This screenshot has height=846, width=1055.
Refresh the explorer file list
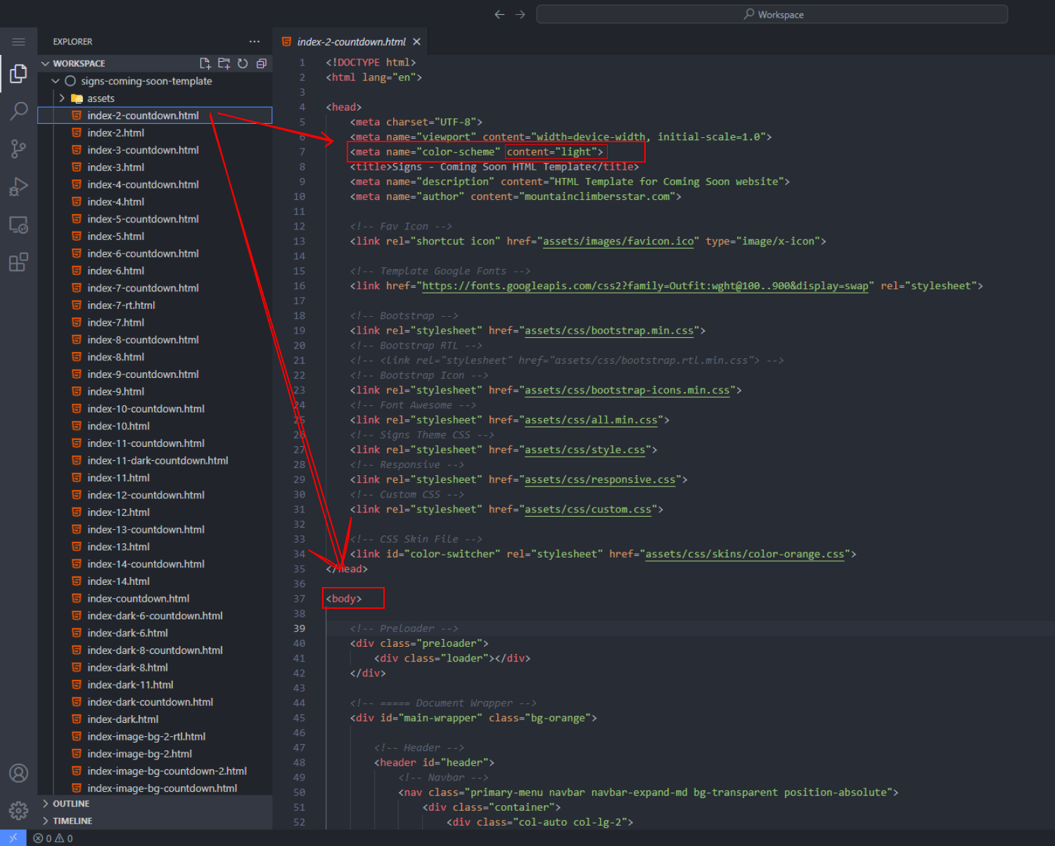pyautogui.click(x=243, y=63)
